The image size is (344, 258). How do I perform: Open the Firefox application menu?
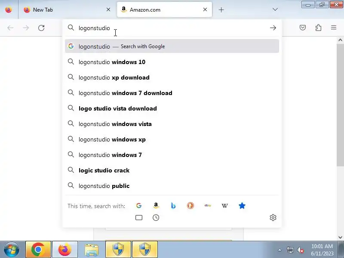[x=334, y=28]
